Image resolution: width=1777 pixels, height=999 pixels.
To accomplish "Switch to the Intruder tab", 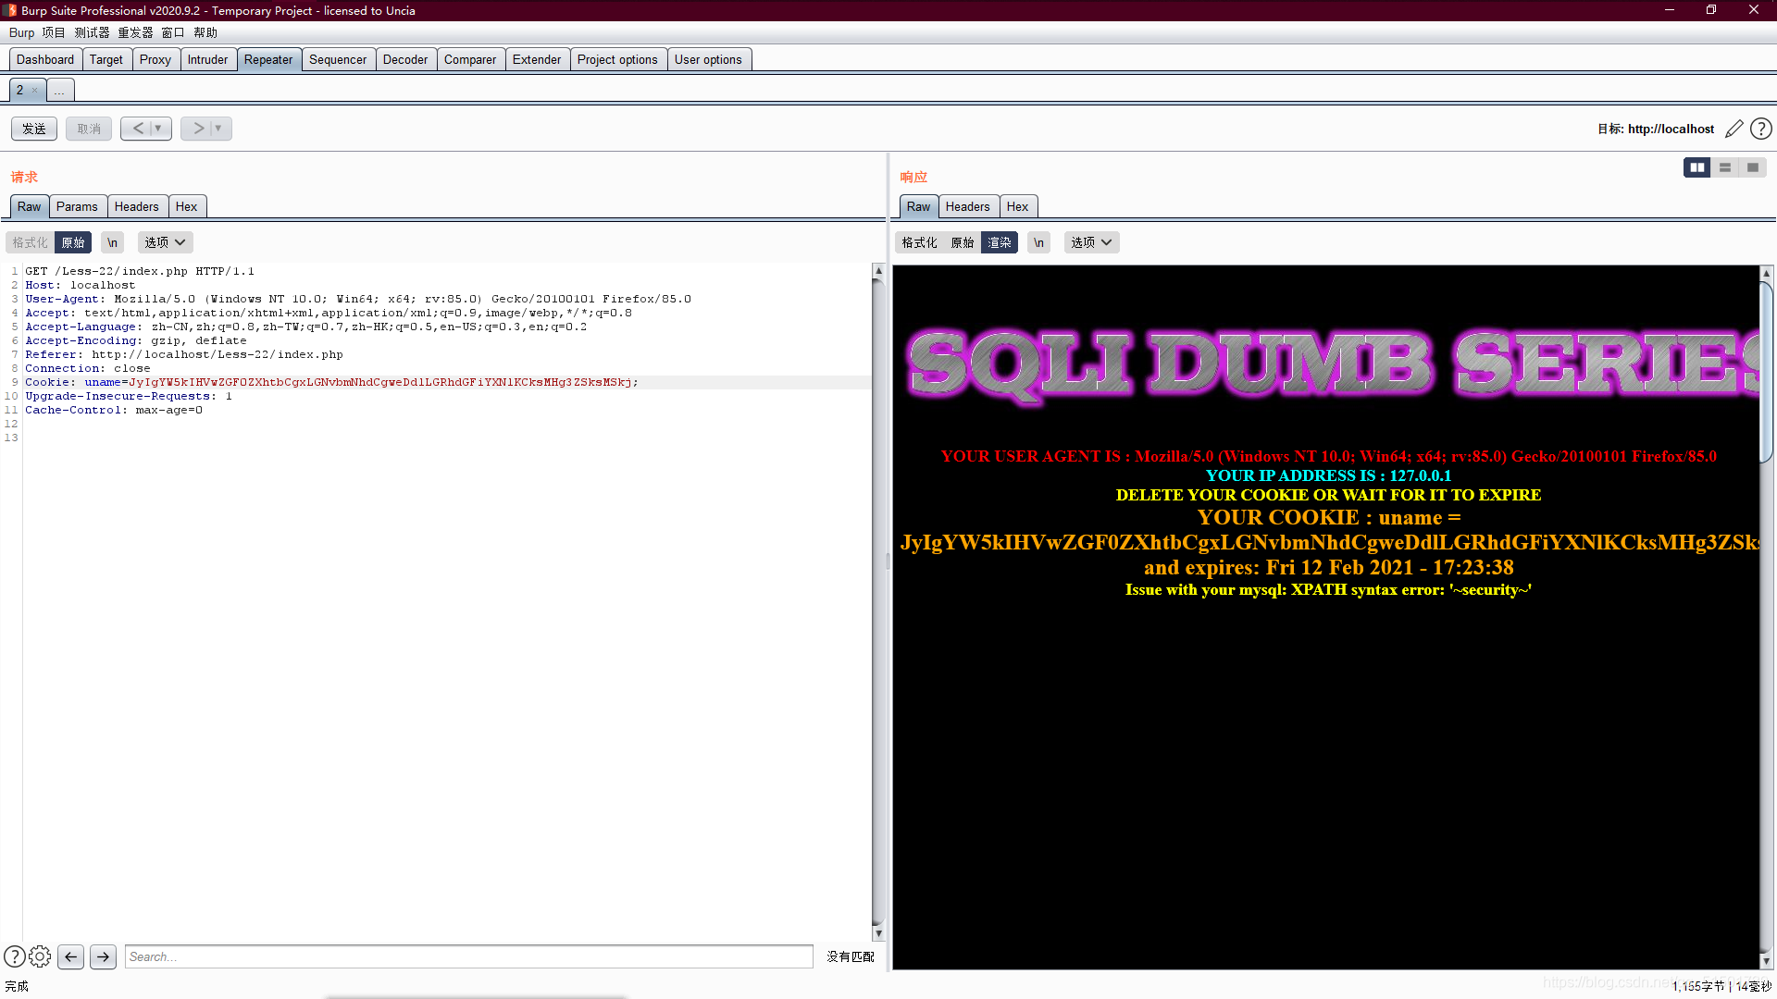I will 207,59.
